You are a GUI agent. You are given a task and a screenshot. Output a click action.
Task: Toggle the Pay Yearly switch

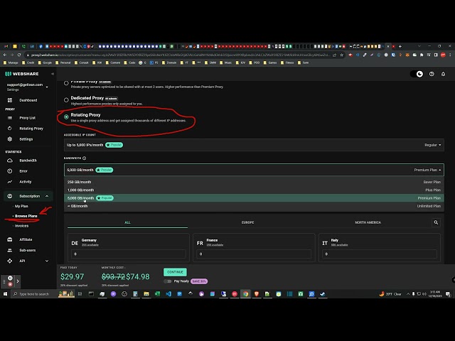click(168, 281)
